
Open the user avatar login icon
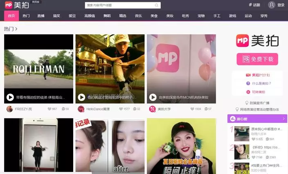pos(272,5)
